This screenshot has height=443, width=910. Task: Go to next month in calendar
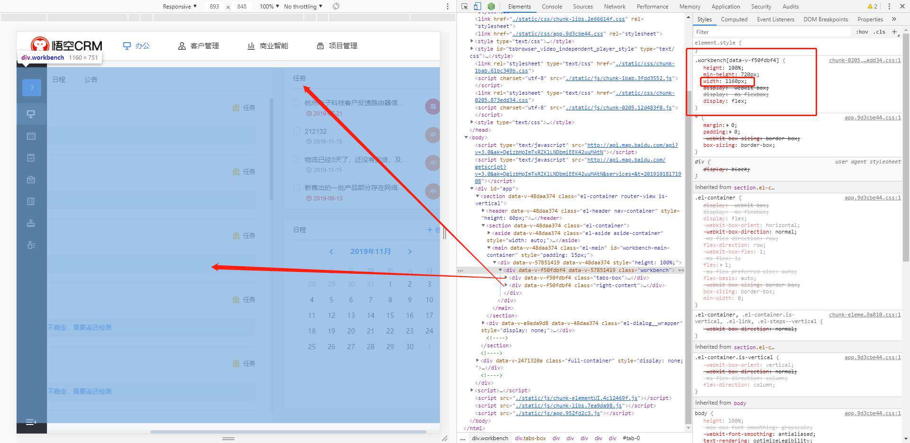pos(410,252)
